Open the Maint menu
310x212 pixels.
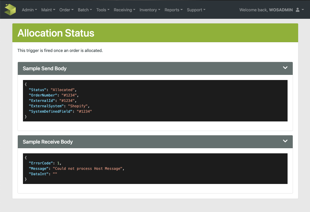pos(48,10)
